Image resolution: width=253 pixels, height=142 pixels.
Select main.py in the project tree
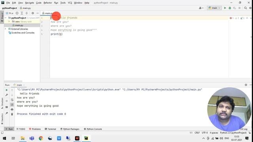pos(19,25)
